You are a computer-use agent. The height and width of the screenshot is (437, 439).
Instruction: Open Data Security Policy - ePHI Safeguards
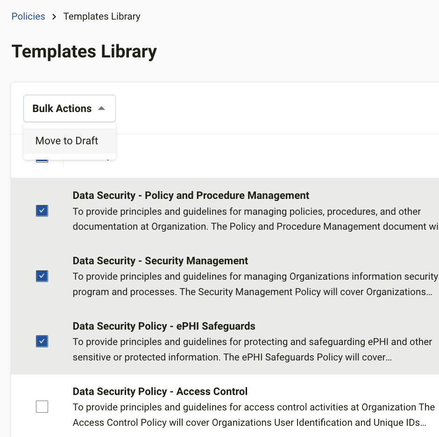[164, 326]
